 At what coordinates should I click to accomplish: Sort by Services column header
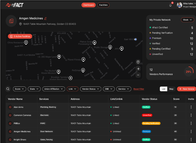pyautogui.click(x=44, y=99)
